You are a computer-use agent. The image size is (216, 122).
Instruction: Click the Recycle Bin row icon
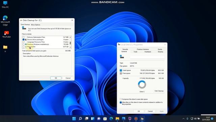click(x=26, y=47)
